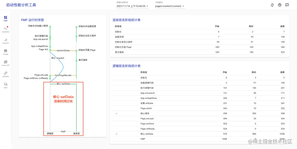Click the 初始化页面 Page timeline node

click(76, 51)
